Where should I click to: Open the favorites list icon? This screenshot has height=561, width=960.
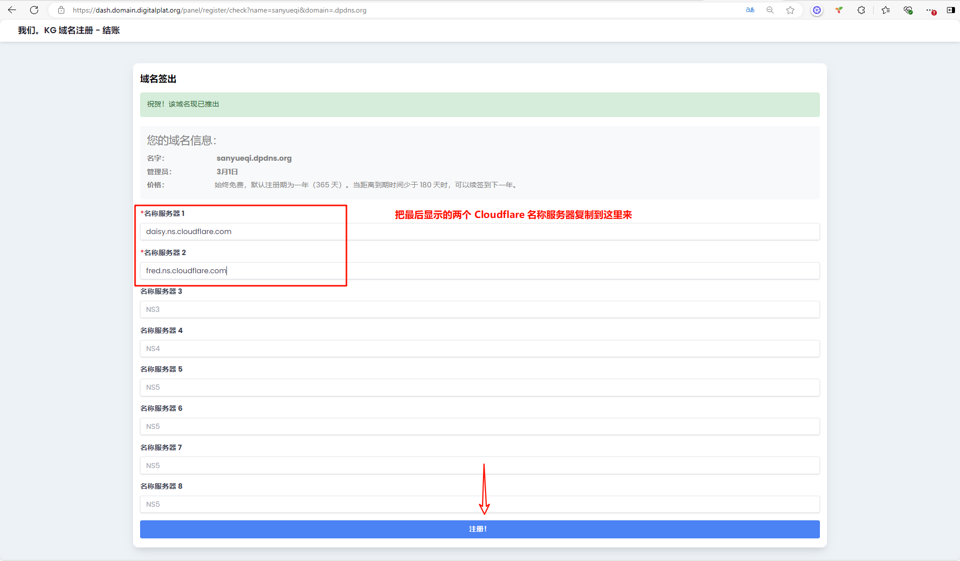point(886,10)
